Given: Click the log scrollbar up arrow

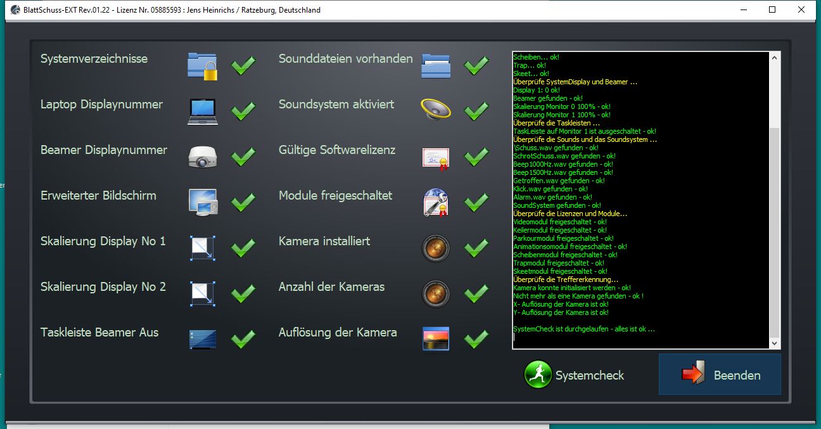Looking at the screenshot, I should (x=774, y=57).
